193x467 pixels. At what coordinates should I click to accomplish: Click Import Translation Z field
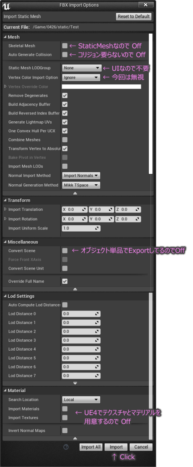(x=128, y=210)
